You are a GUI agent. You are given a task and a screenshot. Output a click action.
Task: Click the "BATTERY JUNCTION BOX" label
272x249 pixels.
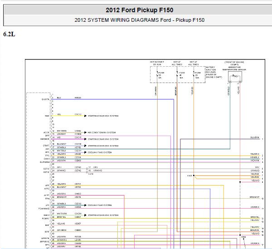click(x=214, y=72)
